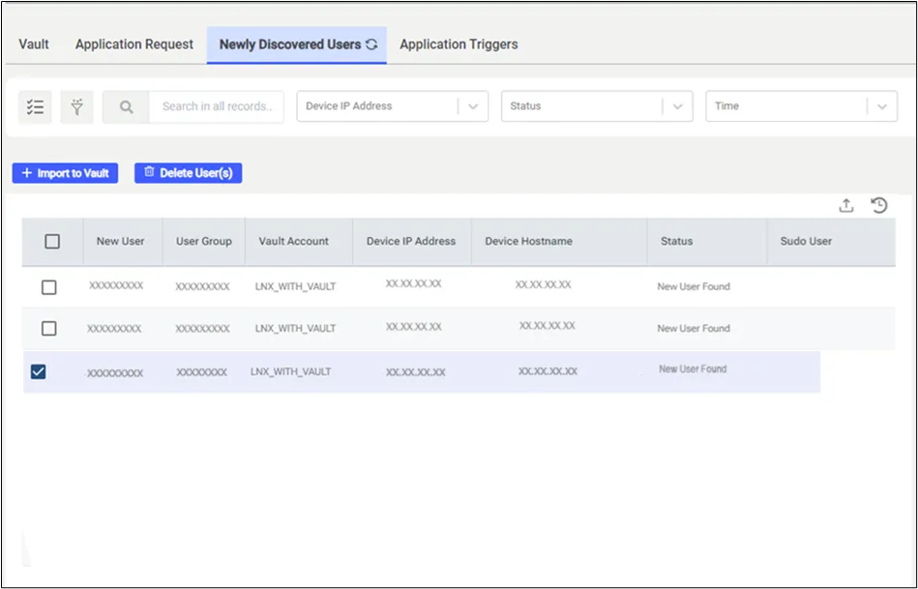Toggle the select-all checkbox in table header

(52, 241)
